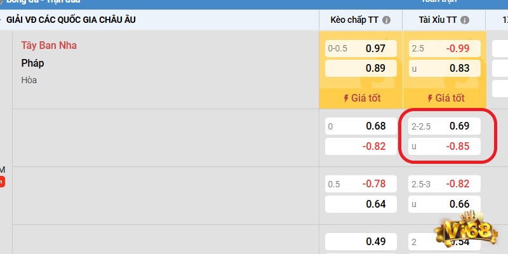Open Tây Ban Nha team link
The image size is (508, 254).
(49, 46)
